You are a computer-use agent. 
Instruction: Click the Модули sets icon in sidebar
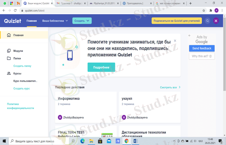click(x=9, y=51)
